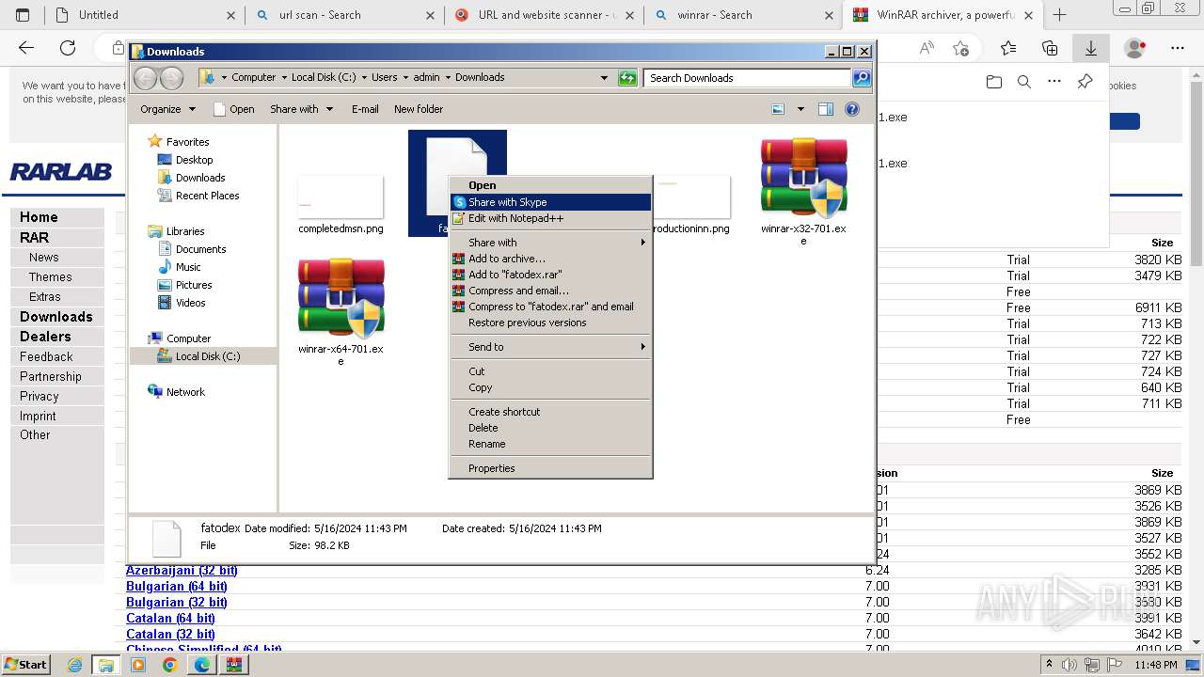Select the completedmsn.png thumbnail
The image size is (1204, 677).
341,197
